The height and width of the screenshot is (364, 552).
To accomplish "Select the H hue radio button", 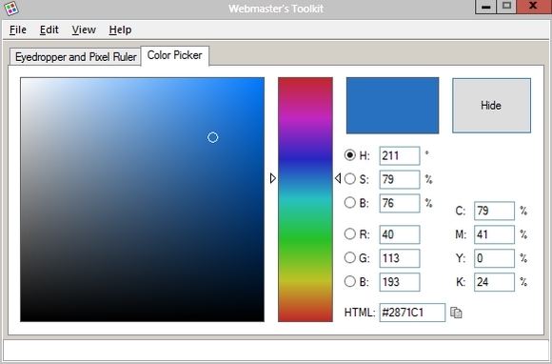I will tap(350, 155).
